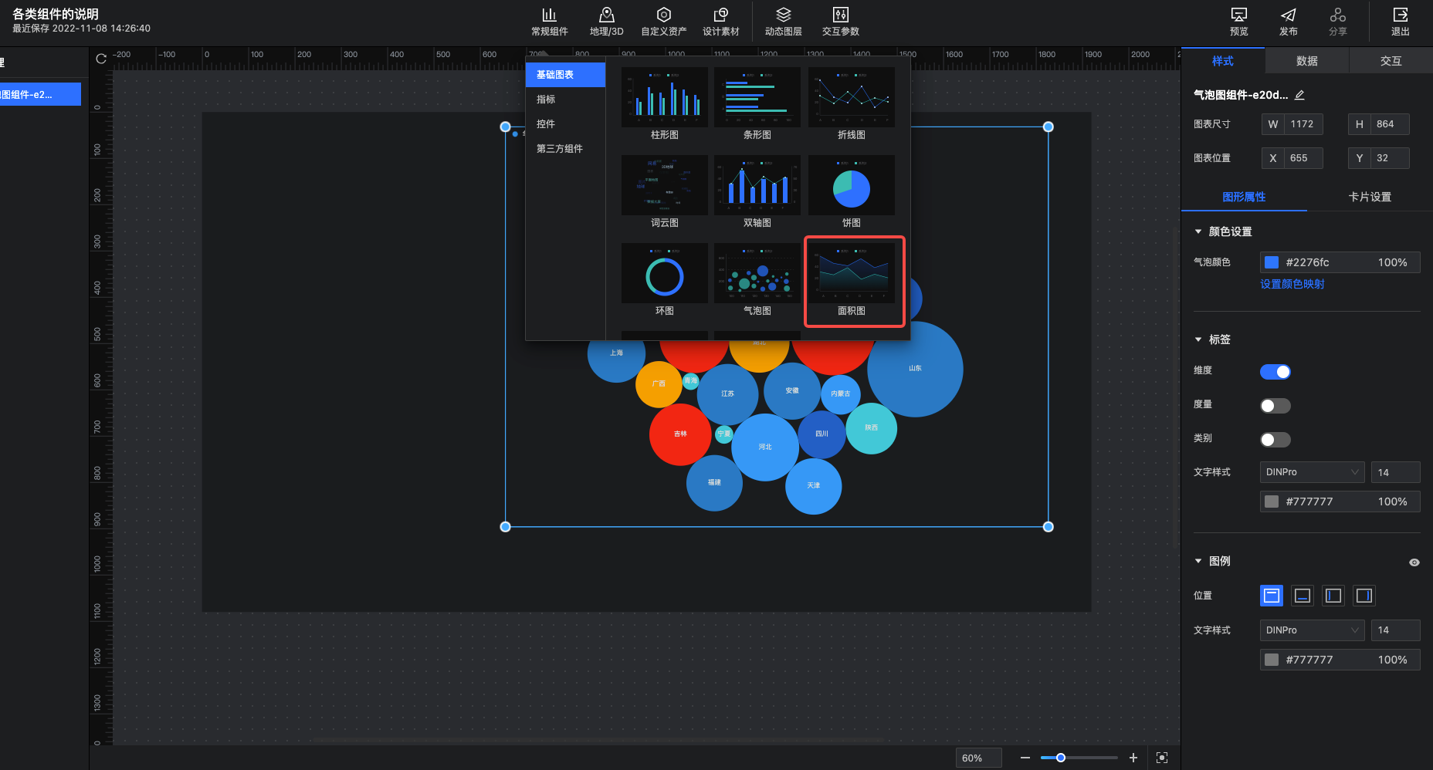Image resolution: width=1433 pixels, height=770 pixels.
Task: Open the 交互参数 parameters icon
Action: click(x=840, y=22)
